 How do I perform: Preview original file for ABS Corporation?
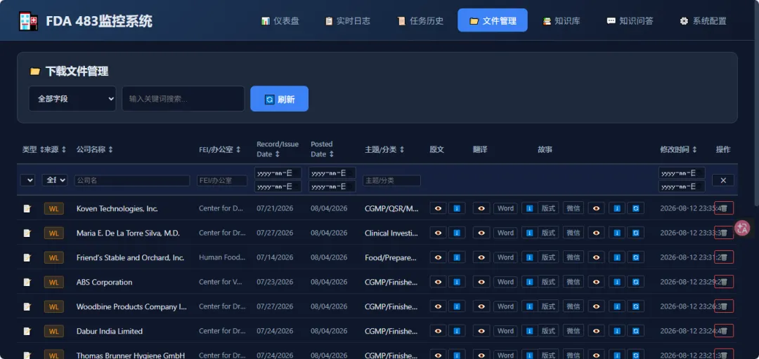[x=438, y=282]
